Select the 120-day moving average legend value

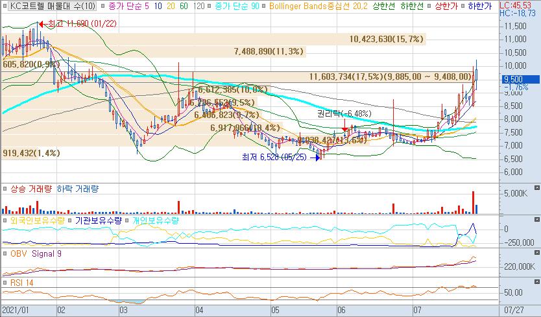[198, 6]
